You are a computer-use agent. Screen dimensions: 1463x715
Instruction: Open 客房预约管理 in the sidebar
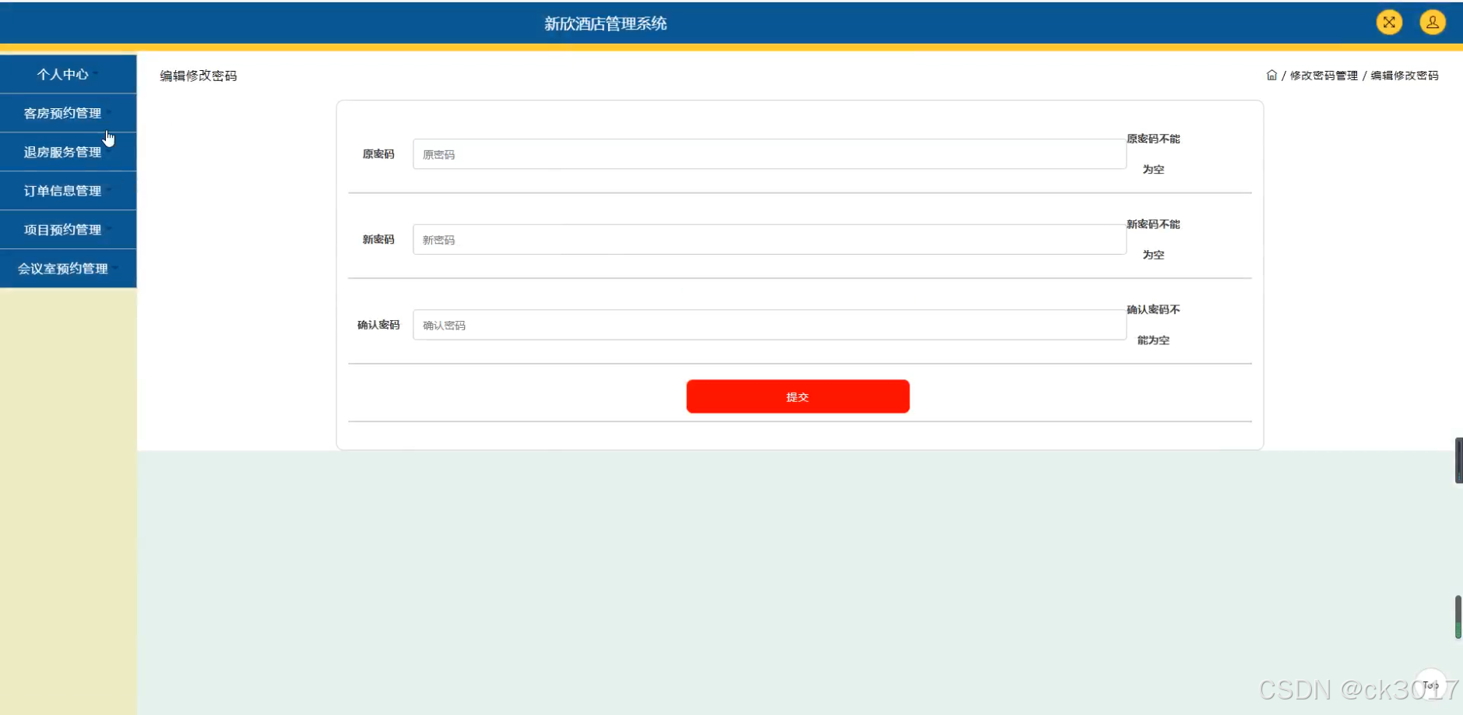coord(69,113)
